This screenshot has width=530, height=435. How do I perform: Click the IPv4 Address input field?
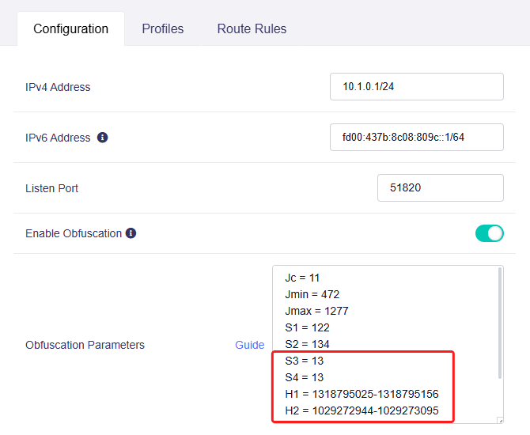pos(417,86)
